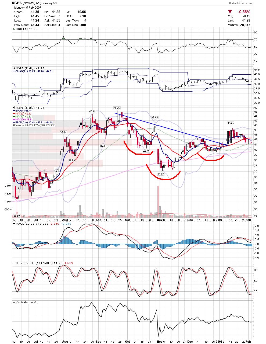
Task: Click the company name (NovAtel, Inc.)
Action: (31, 3)
